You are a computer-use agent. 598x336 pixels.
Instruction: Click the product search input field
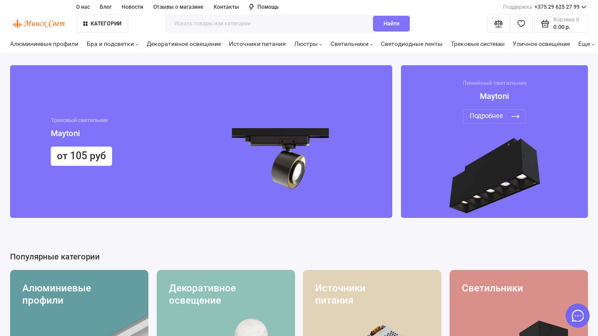tap(269, 24)
